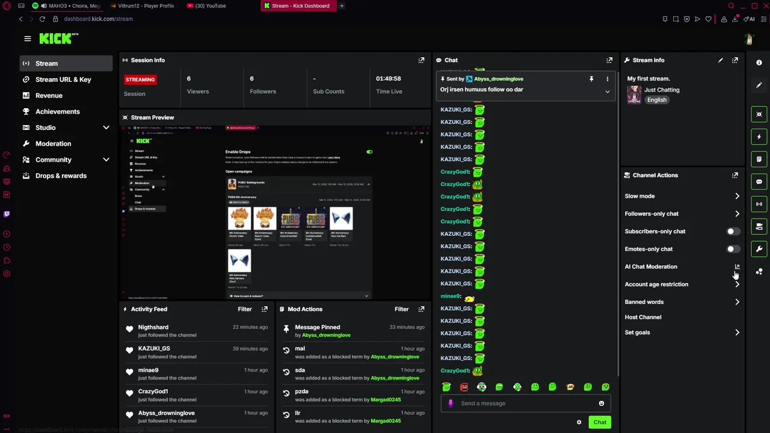Insert the red angry emote
The image size is (770, 433).
[x=464, y=387]
